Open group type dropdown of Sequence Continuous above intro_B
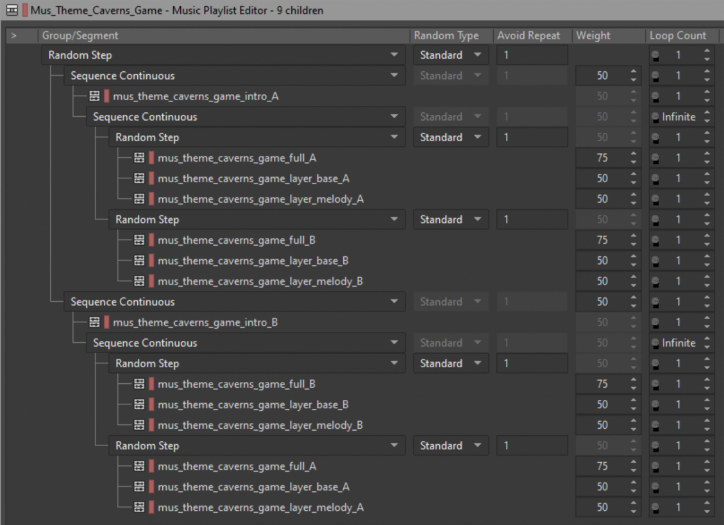This screenshot has height=525, width=724. pyautogui.click(x=394, y=302)
